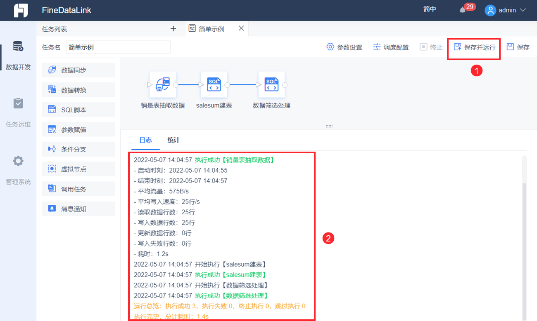Close the 简单示例 tab

point(242,28)
